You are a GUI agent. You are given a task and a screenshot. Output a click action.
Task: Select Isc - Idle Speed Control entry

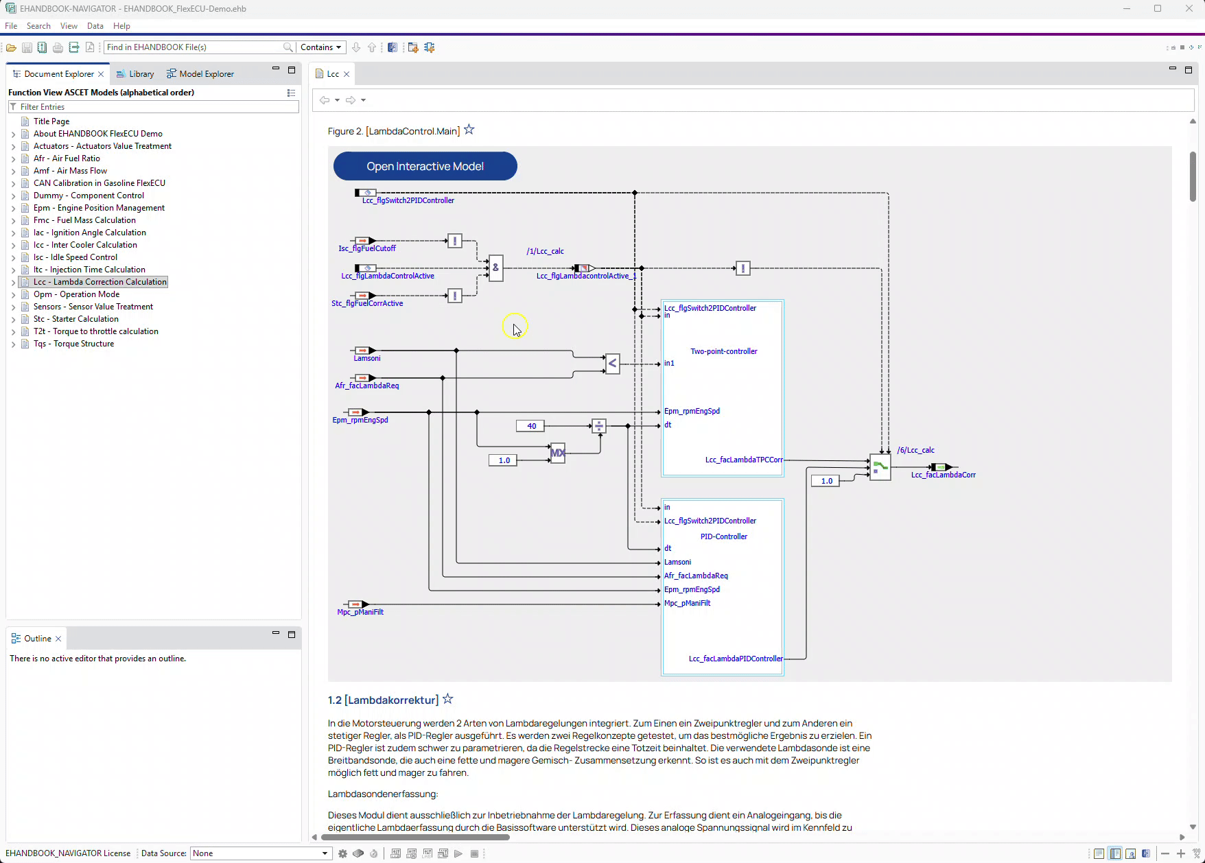pyautogui.click(x=75, y=257)
